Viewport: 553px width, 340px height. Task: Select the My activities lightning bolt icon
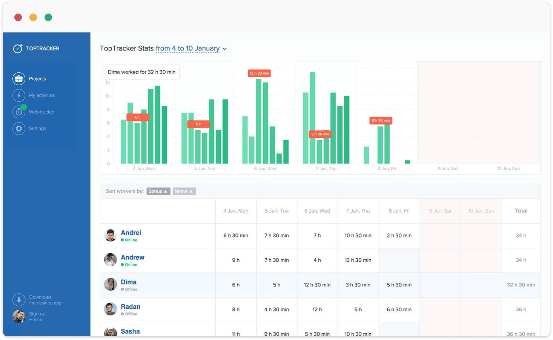coord(19,95)
